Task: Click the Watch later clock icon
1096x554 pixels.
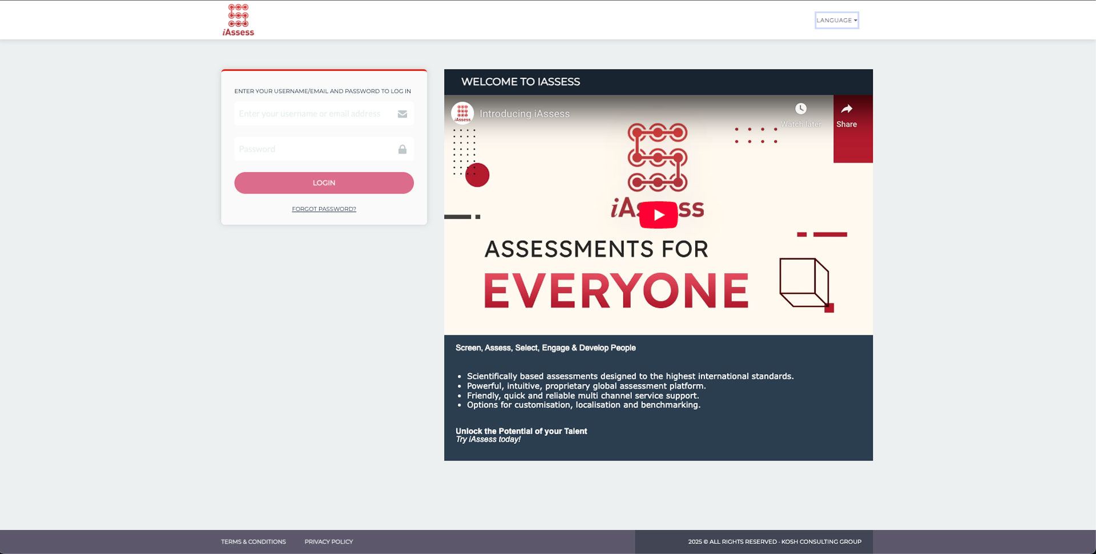Action: [x=801, y=108]
